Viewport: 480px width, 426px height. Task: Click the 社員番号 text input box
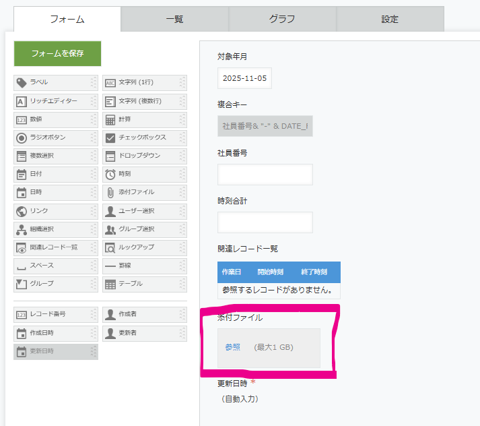click(265, 174)
